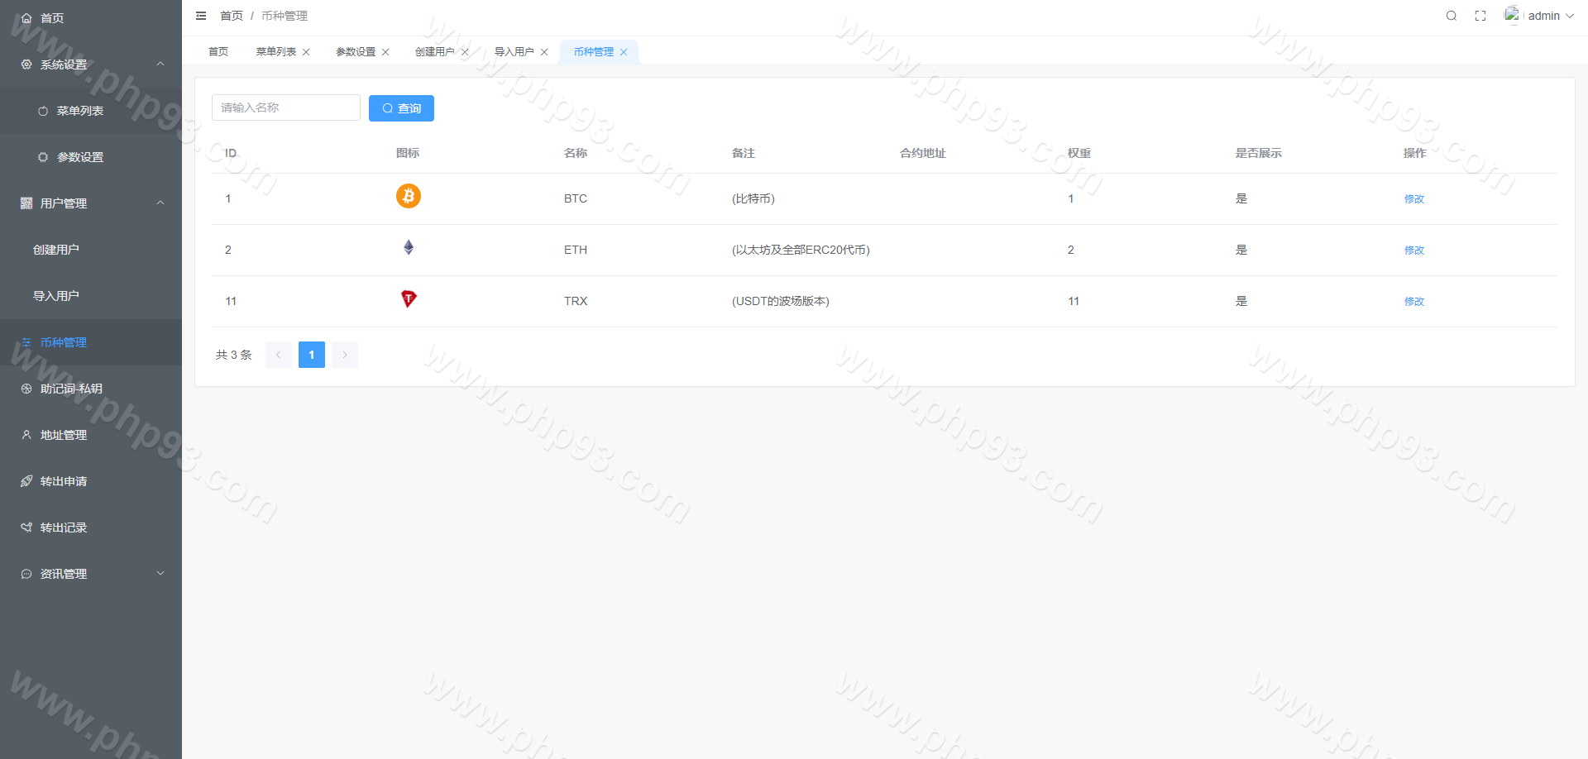Image resolution: width=1588 pixels, height=759 pixels.
Task: Select page 1 in pagination
Action: [311, 355]
